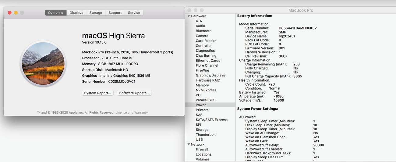This screenshot has height=162, width=396.
Task: Select Controller in the sidebar
Action: click(x=204, y=46)
